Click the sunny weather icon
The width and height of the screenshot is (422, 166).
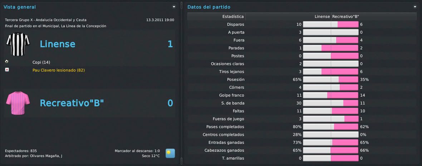tap(170, 153)
